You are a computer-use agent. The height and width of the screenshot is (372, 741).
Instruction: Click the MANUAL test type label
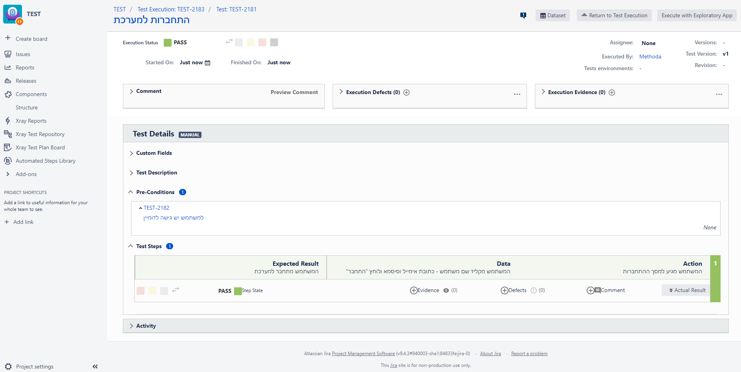point(190,135)
